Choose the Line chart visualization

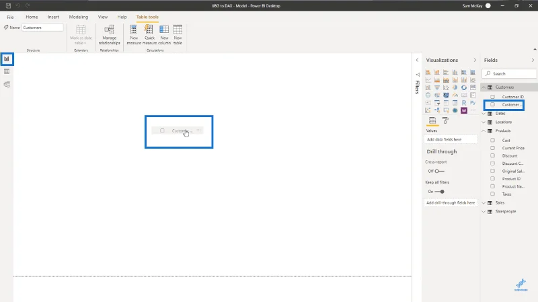point(428,80)
